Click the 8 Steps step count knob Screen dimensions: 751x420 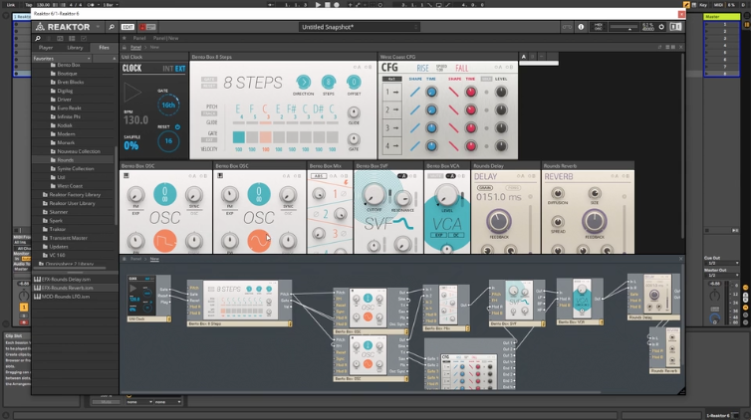click(x=328, y=82)
